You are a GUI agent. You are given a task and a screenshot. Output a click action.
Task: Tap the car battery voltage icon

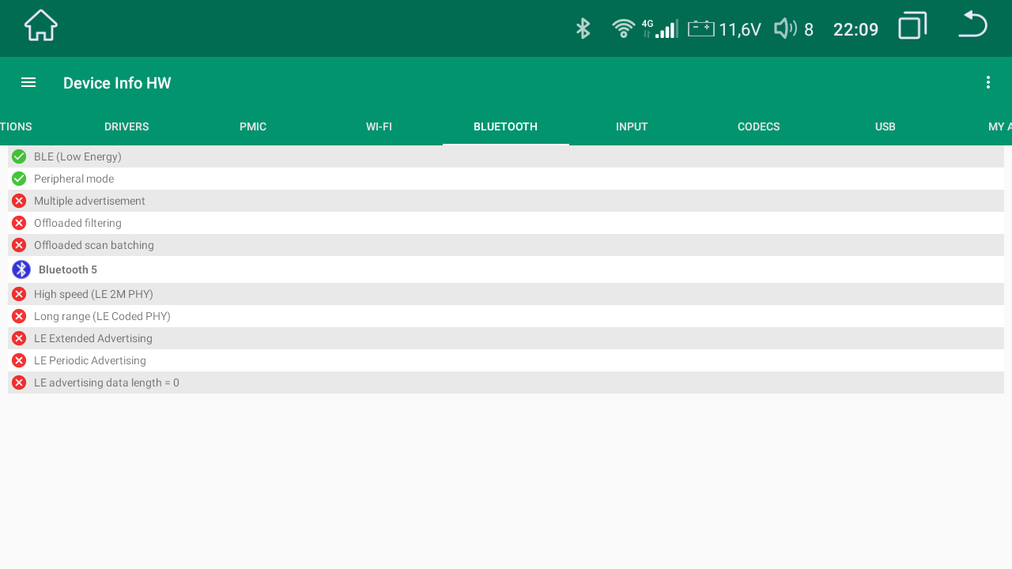(701, 28)
